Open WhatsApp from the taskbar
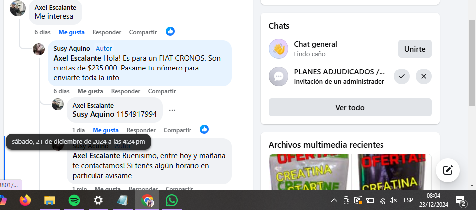The height and width of the screenshot is (210, 476). coord(172,200)
